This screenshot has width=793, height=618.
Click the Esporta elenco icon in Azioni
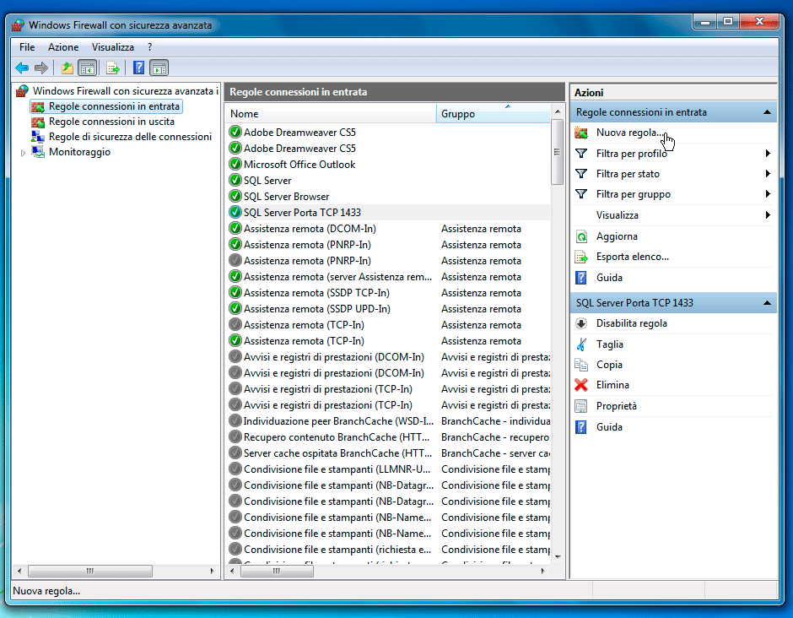(x=581, y=257)
